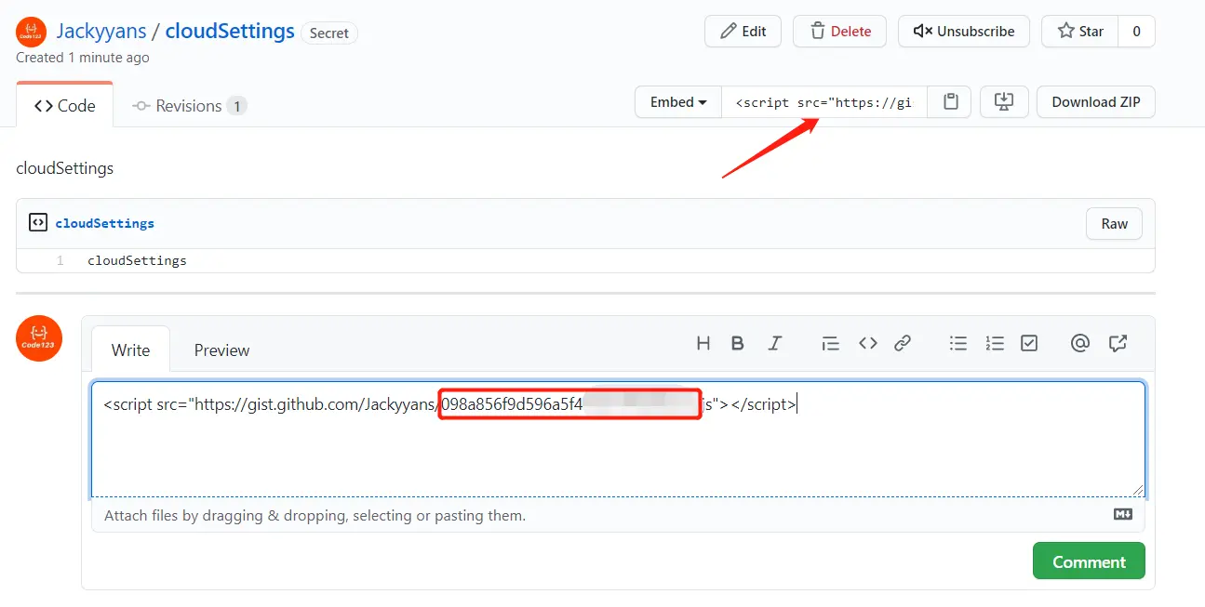Open the cloudSettings file name link
The width and height of the screenshot is (1205, 607).
tap(104, 223)
